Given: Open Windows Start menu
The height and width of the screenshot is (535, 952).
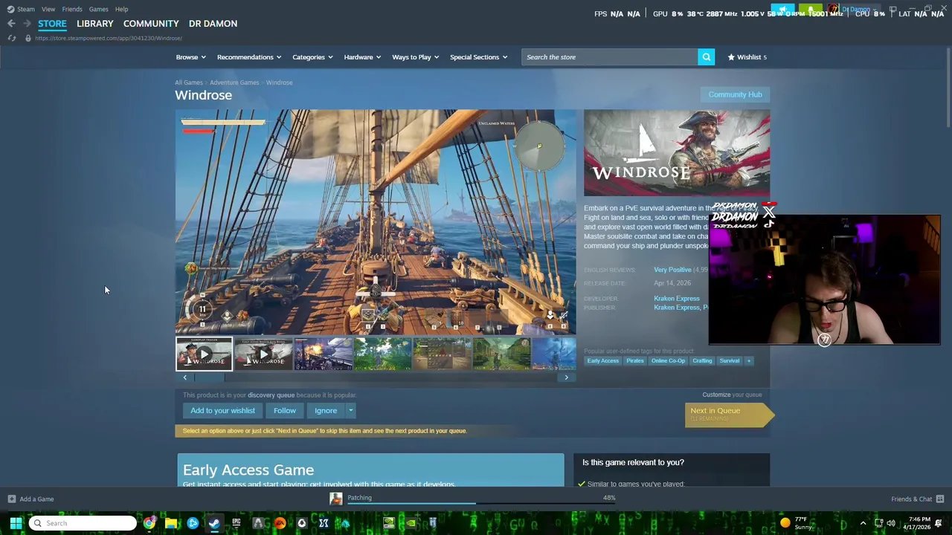Looking at the screenshot, I should coord(16,523).
